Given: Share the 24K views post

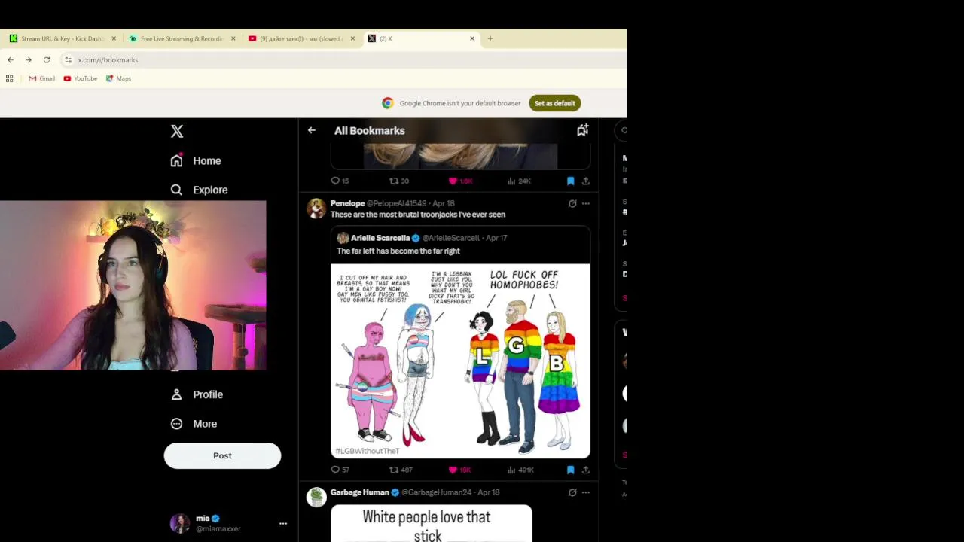Looking at the screenshot, I should click(585, 181).
